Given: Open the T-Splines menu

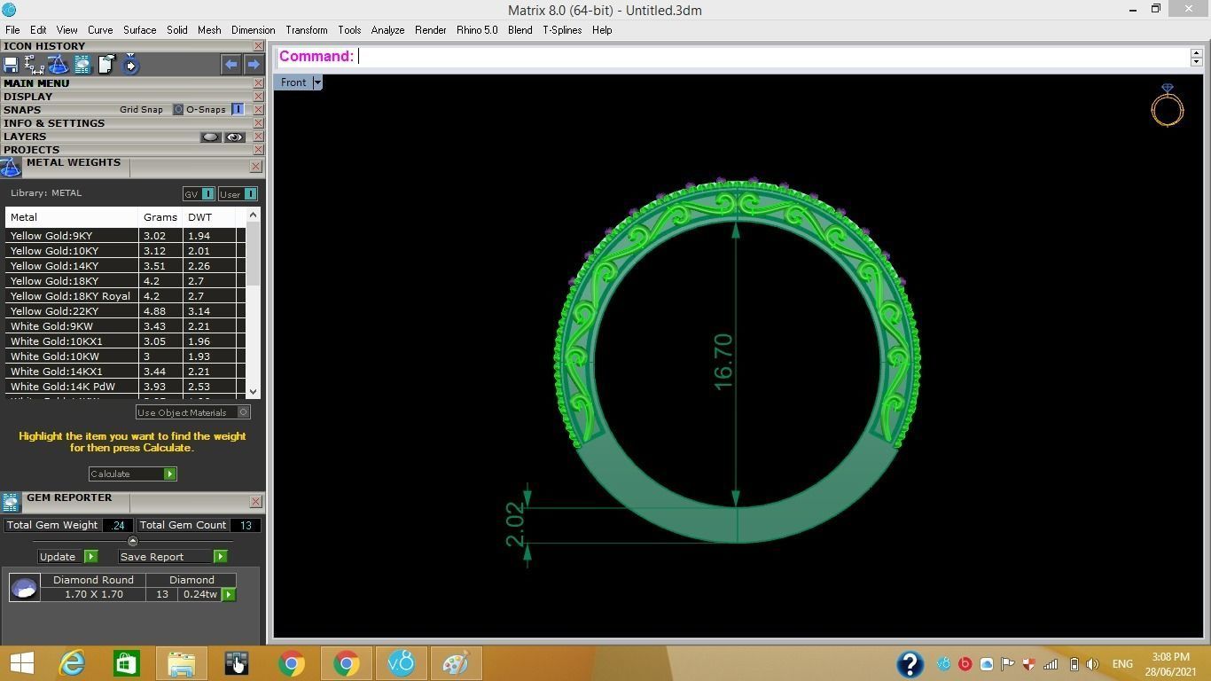Looking at the screenshot, I should (562, 30).
